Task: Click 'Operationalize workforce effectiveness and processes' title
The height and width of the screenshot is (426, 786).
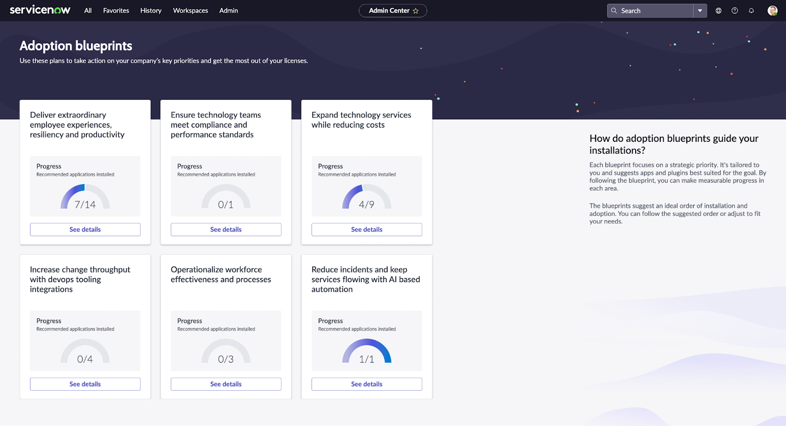Action: 221,274
